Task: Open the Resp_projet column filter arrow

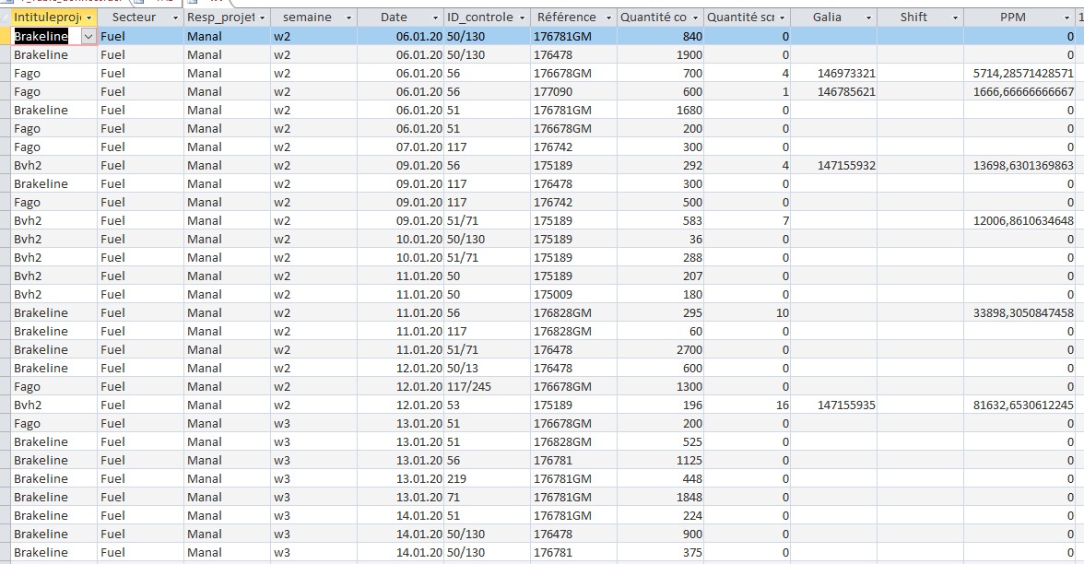Action: [262, 18]
